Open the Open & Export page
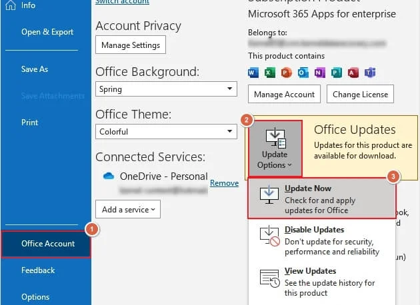The width and height of the screenshot is (420, 305). pos(47,32)
